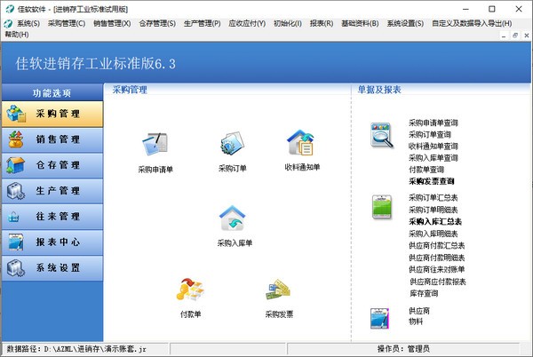This screenshot has height=357, width=533.
Task: Open the 销售管理(X) menu
Action: pos(112,23)
